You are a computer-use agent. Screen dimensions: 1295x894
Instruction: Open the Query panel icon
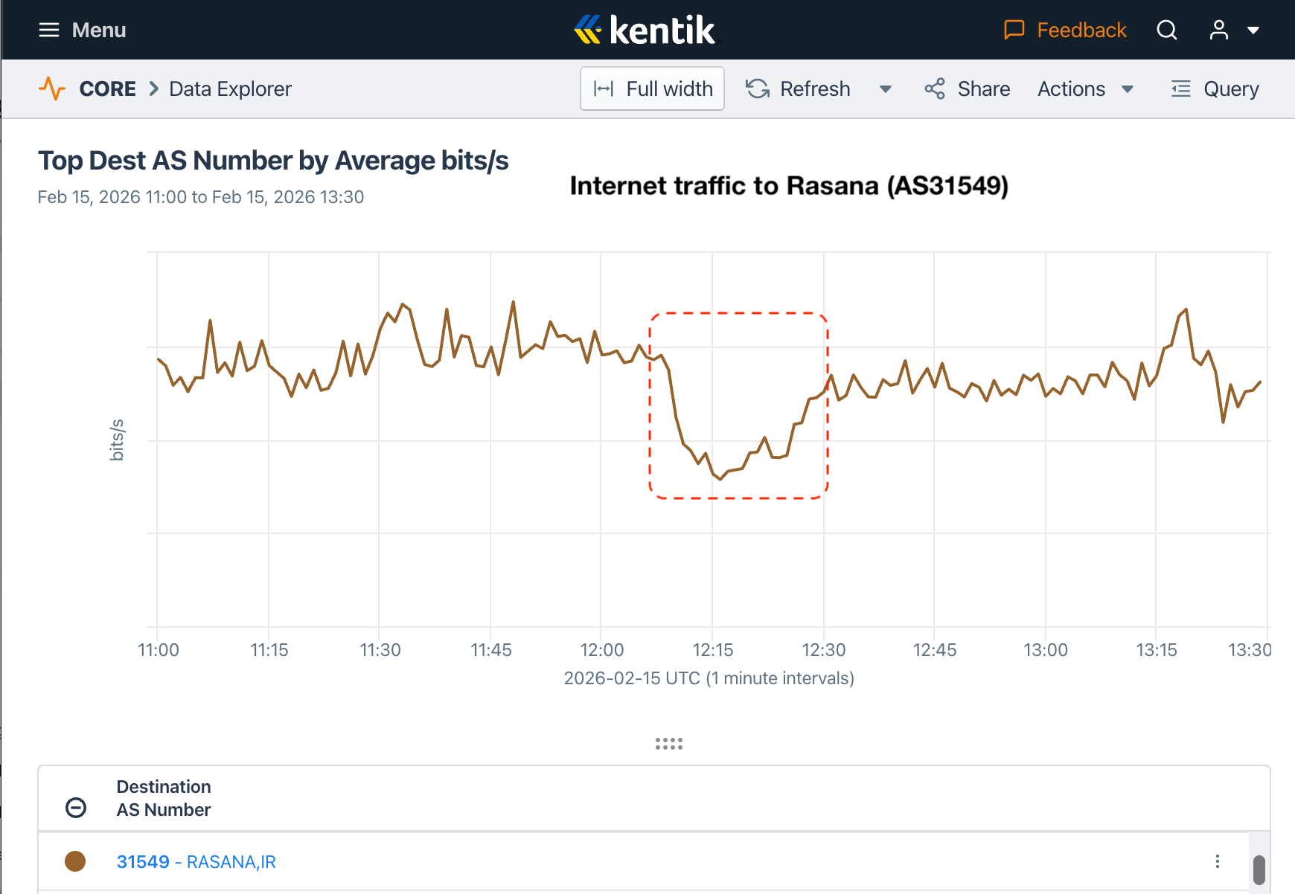[x=1180, y=89]
